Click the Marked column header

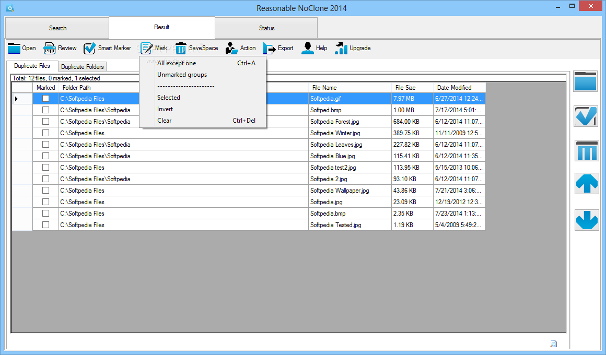[x=45, y=88]
